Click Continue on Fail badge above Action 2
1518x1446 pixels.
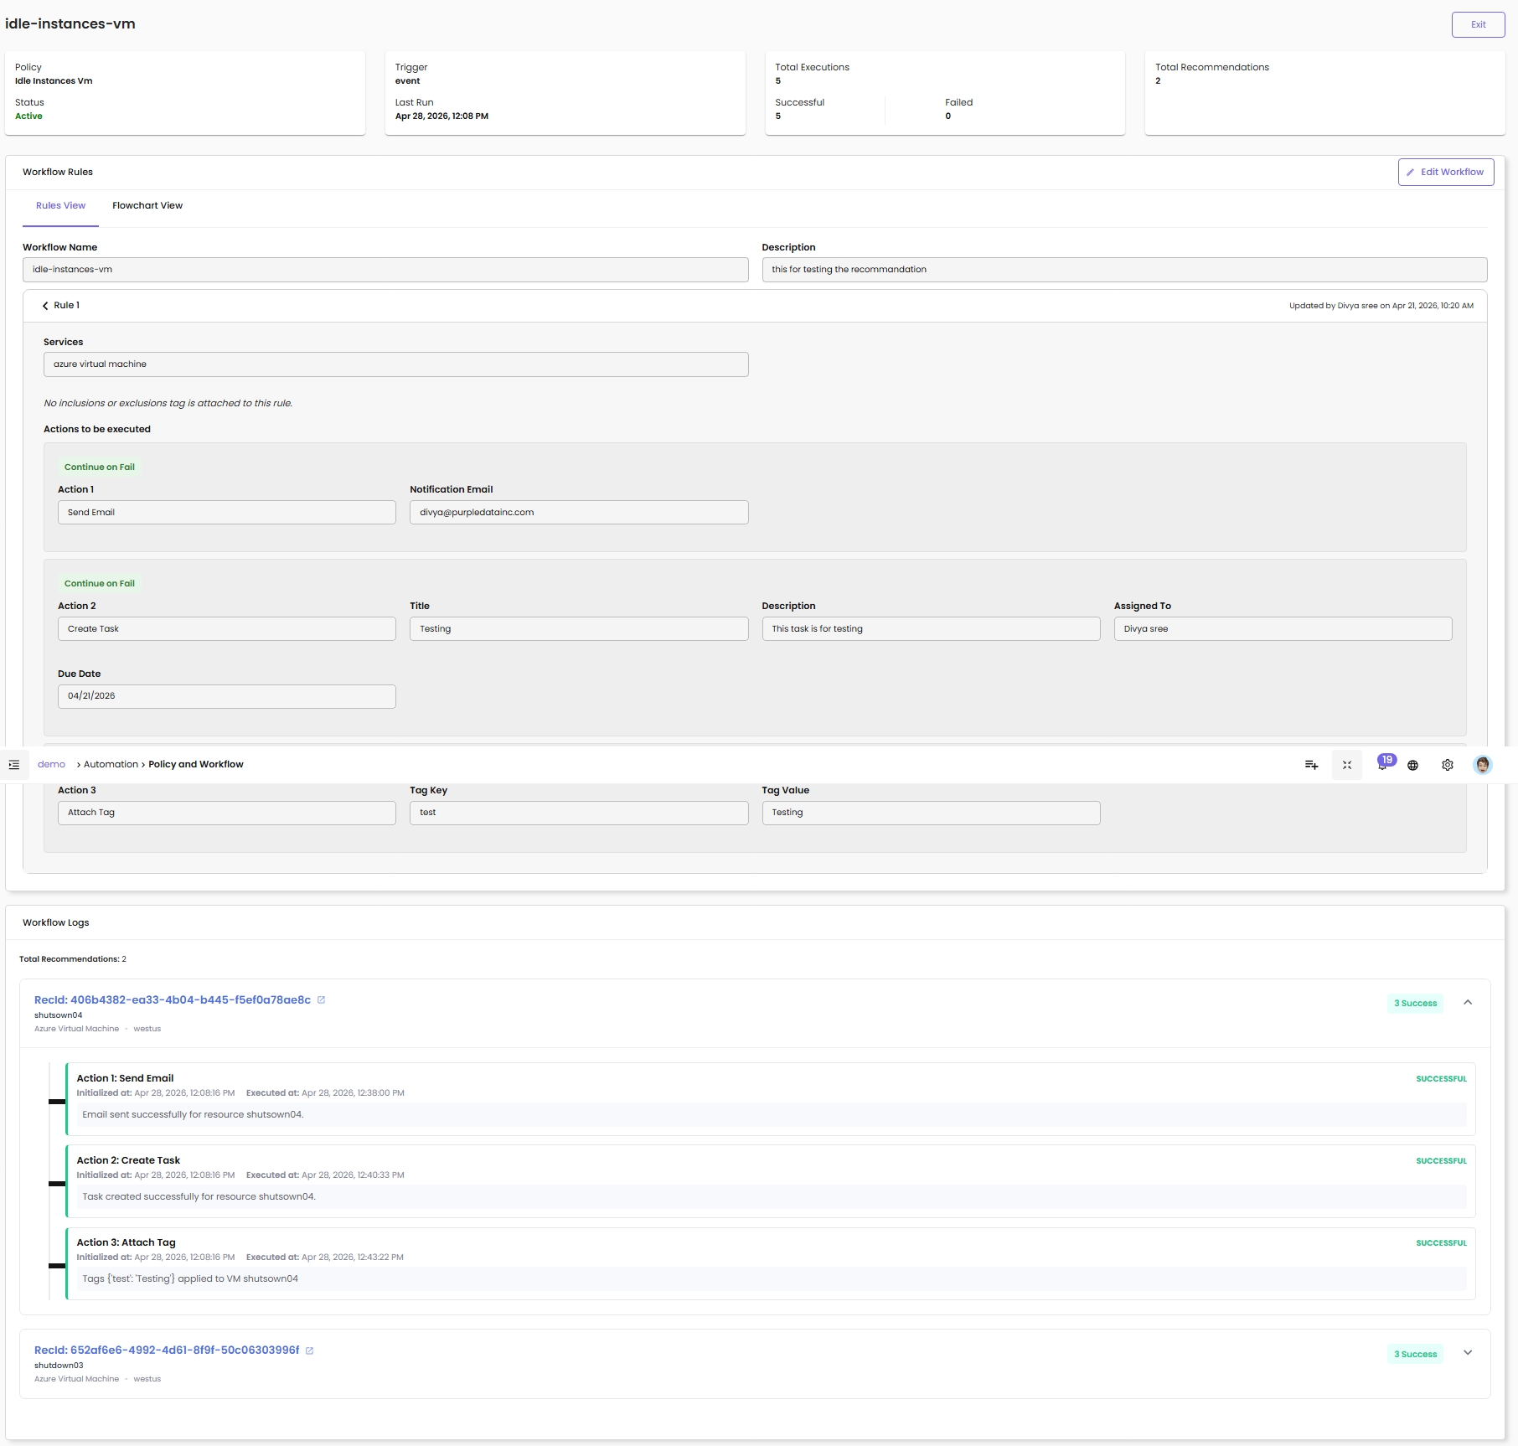[100, 584]
